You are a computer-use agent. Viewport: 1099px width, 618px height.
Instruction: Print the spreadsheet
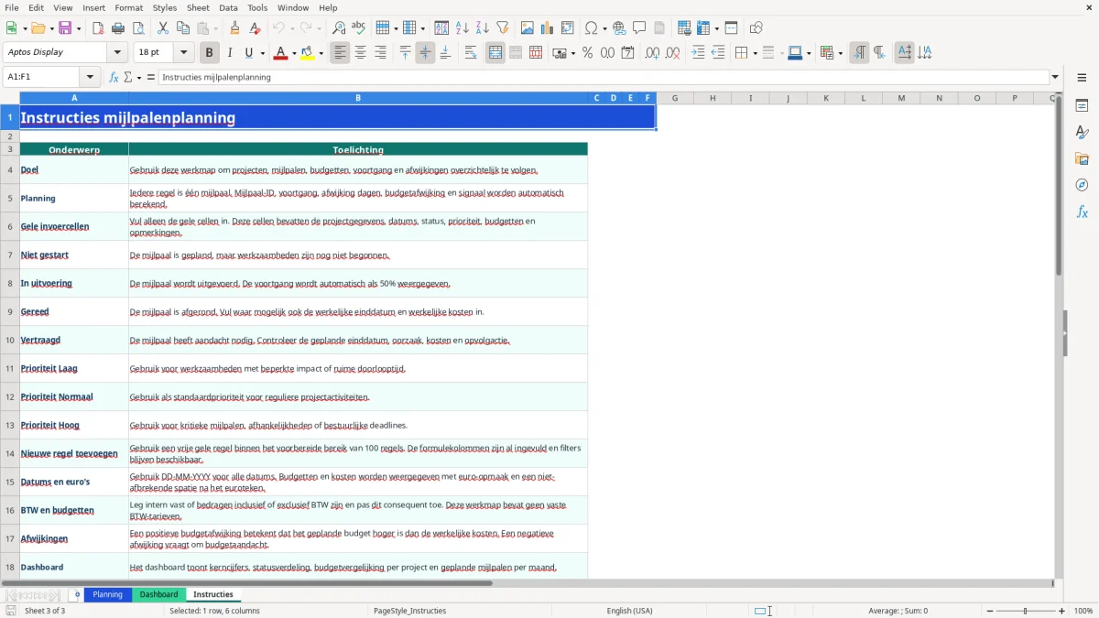(x=118, y=28)
